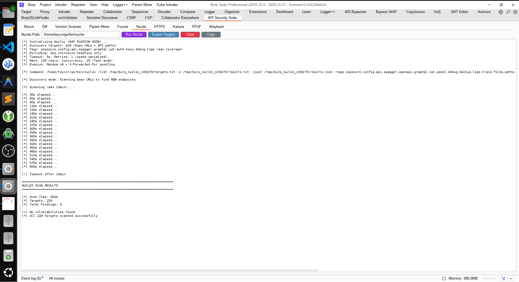The height and width of the screenshot is (282, 519).
Task: Switch to Sensitive Discoverer tab
Action: [102, 18]
